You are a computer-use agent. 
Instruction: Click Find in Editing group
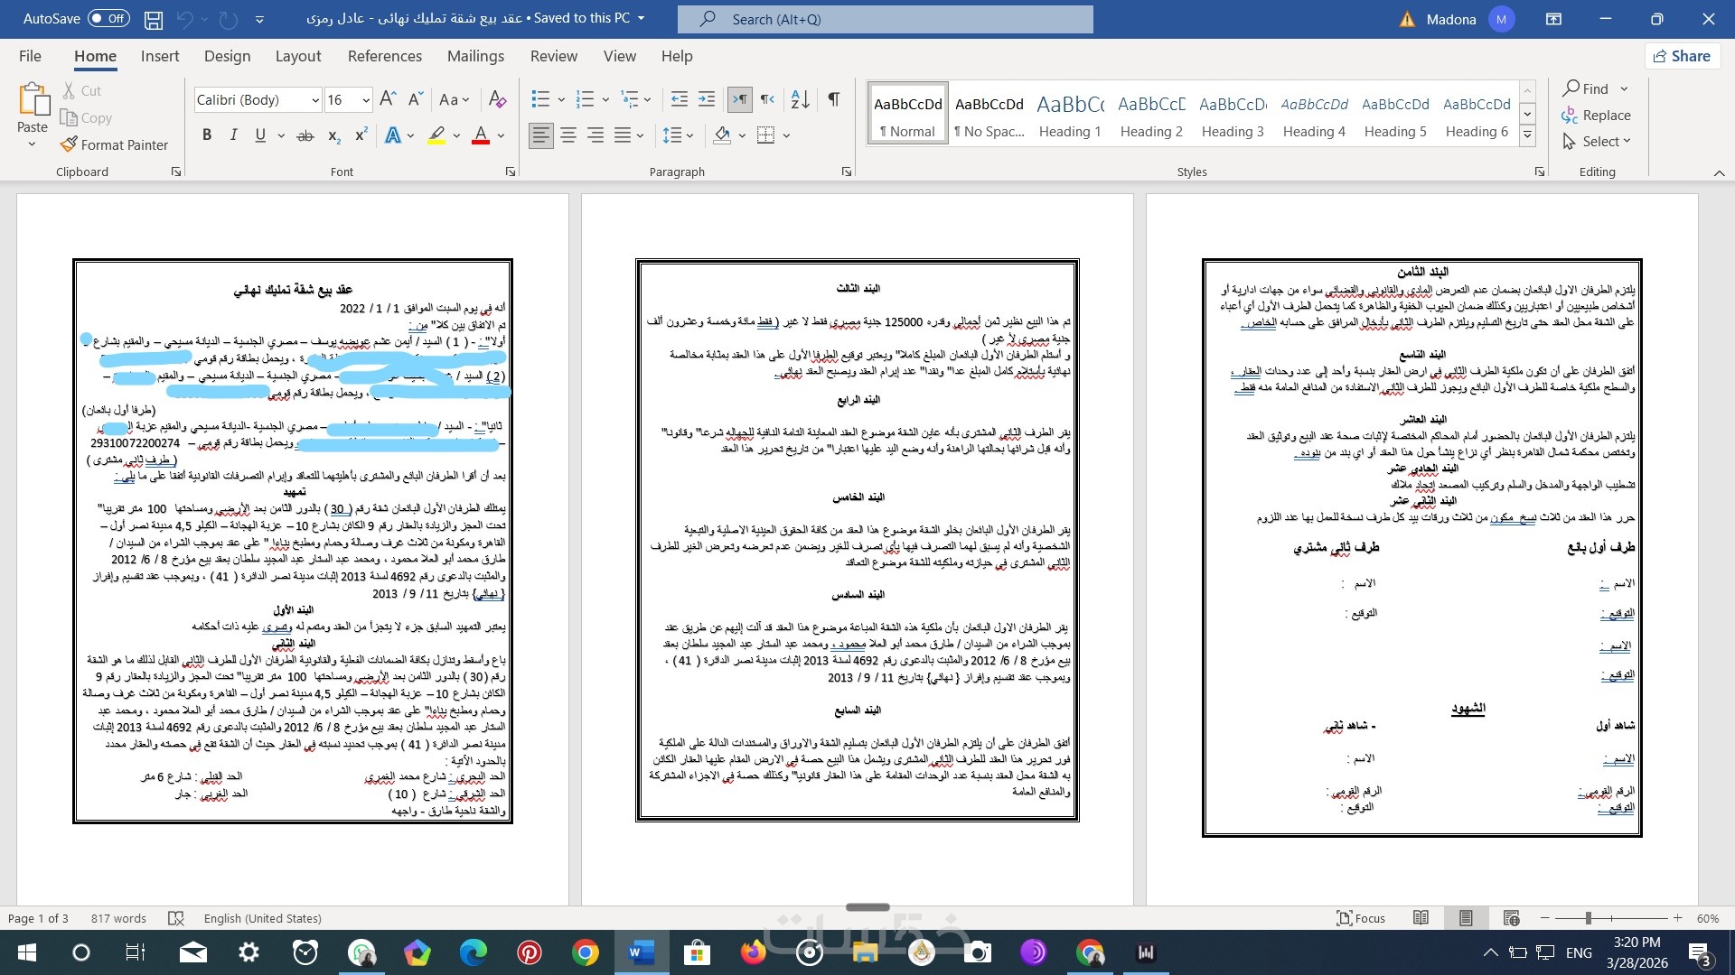click(x=1586, y=88)
